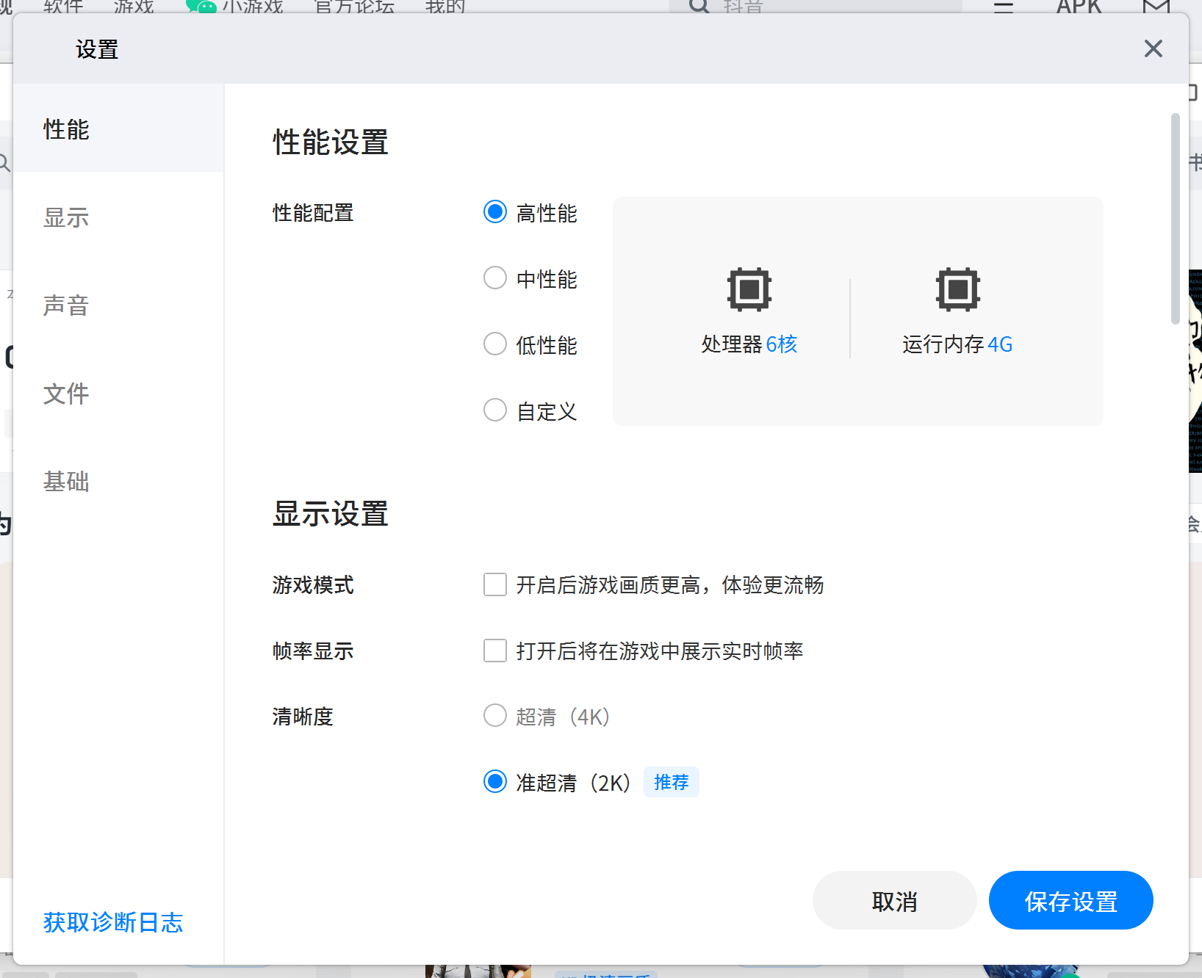Select the 高性能 radio button
This screenshot has width=1202, height=978.
click(495, 212)
